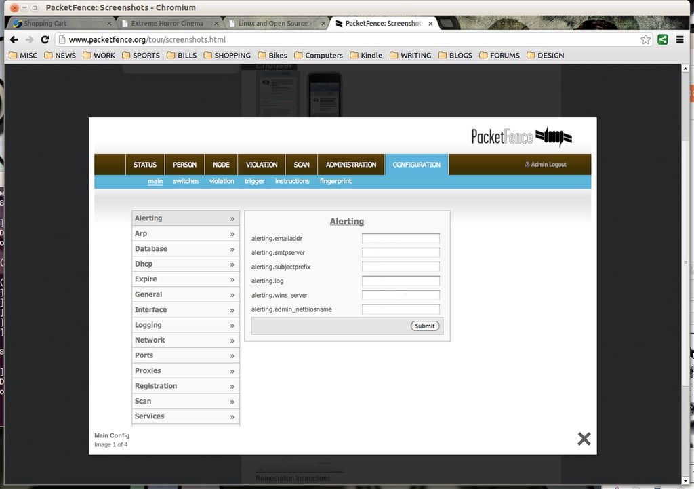Expand the Expire config section
The width and height of the screenshot is (694, 489).
click(186, 279)
